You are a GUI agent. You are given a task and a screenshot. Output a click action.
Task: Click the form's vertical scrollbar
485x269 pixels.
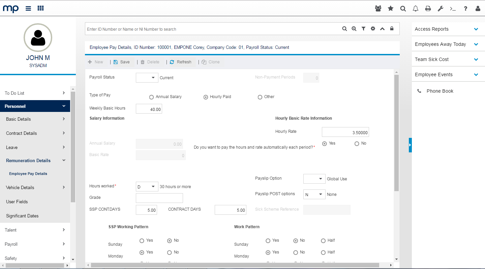pos(396,133)
